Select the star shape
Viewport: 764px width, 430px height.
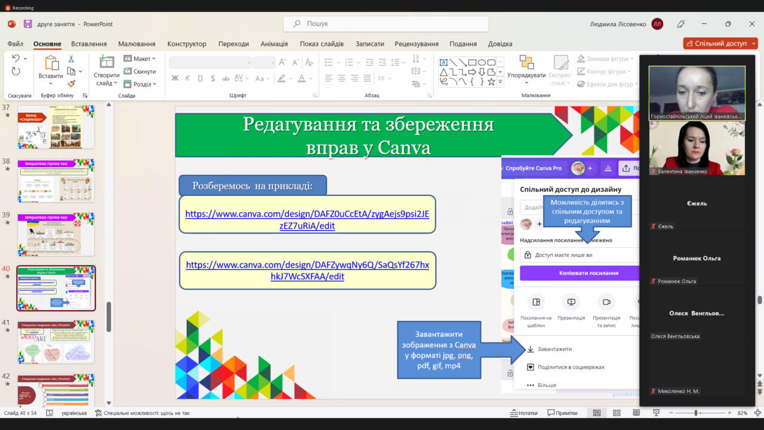click(491, 81)
